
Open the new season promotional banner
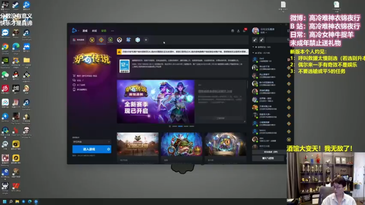point(156,102)
